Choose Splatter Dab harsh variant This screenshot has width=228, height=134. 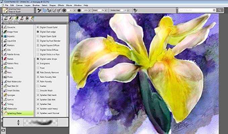tap(51, 95)
